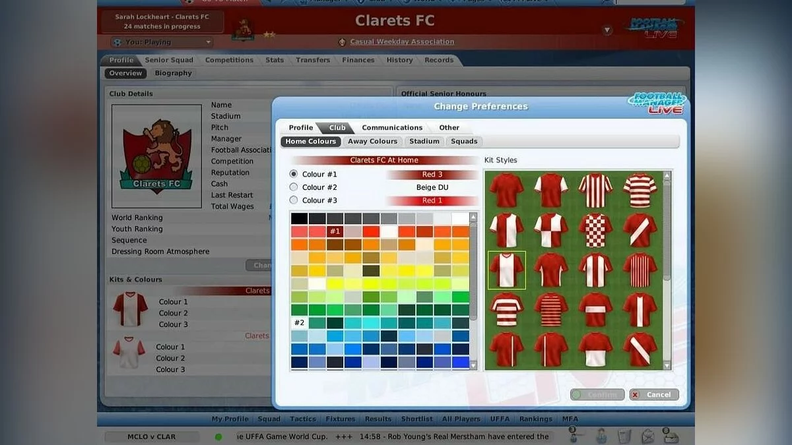Click the person icon in the status bar
The image size is (792, 445).
coord(601,436)
